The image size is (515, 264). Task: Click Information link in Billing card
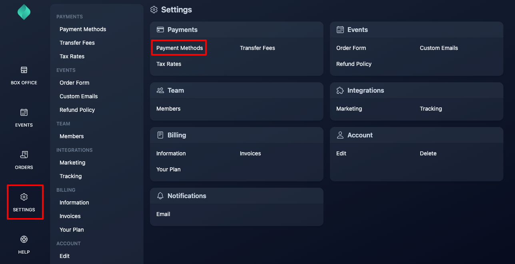click(x=171, y=153)
